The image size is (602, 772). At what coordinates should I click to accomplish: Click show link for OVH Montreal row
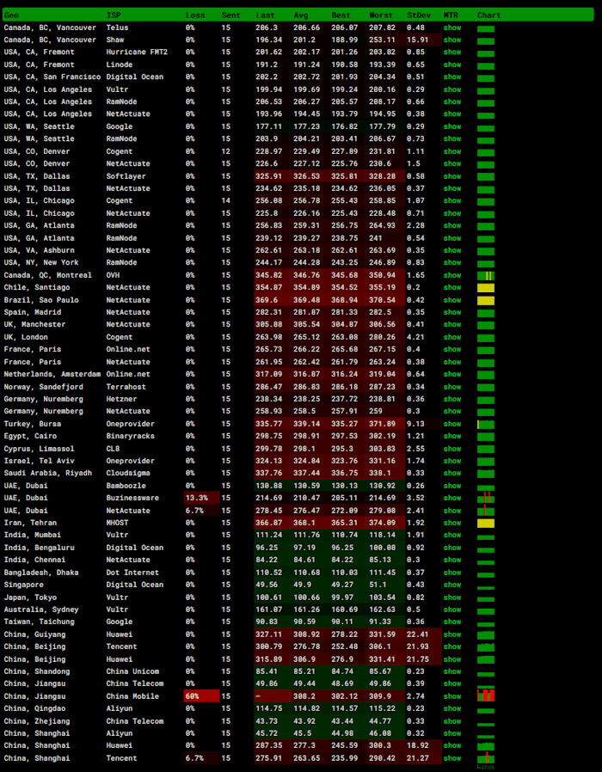[x=451, y=275]
